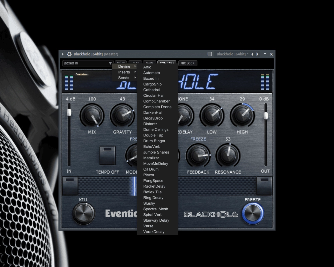Open the Inserts preset submenu

125,72
